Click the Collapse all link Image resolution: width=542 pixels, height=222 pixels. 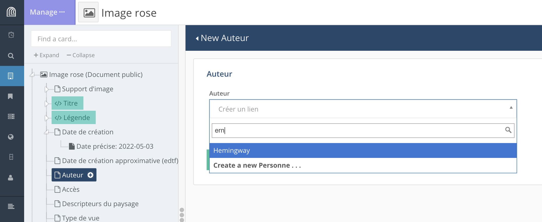(81, 55)
